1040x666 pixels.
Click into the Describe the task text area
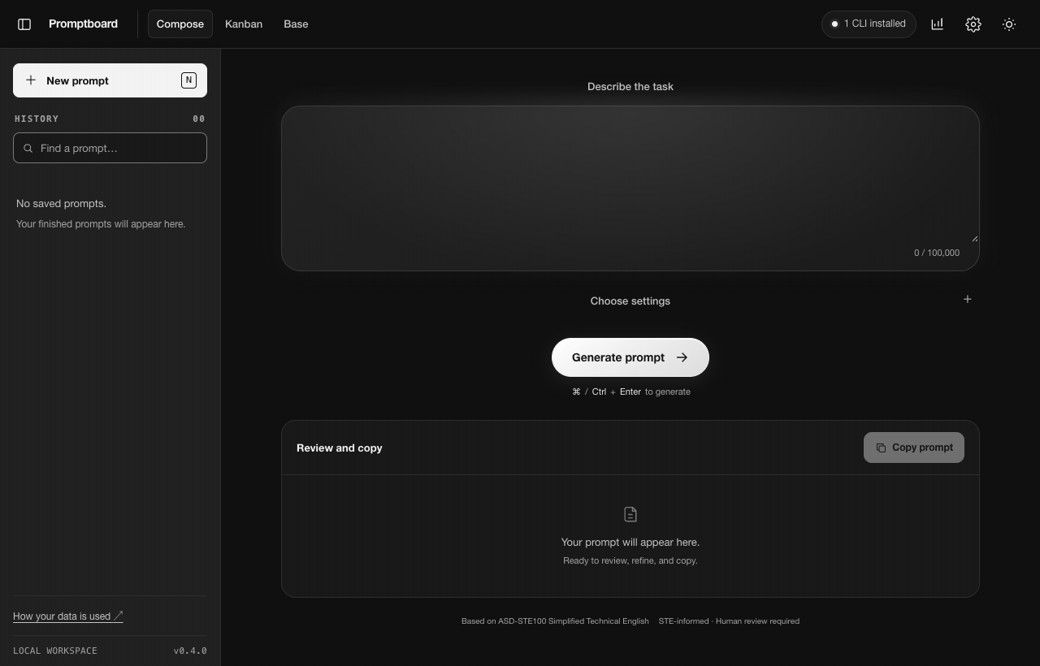[x=630, y=188]
